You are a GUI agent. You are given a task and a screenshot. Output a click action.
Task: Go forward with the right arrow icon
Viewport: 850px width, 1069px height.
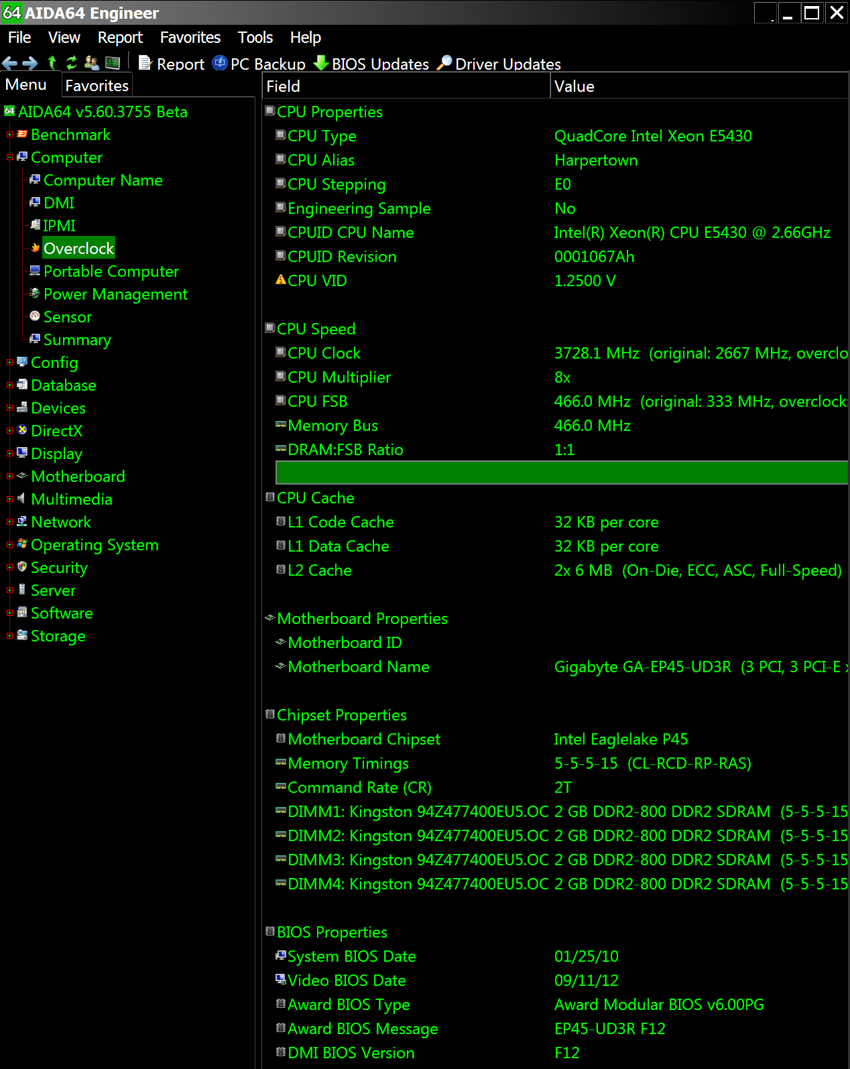click(x=30, y=64)
